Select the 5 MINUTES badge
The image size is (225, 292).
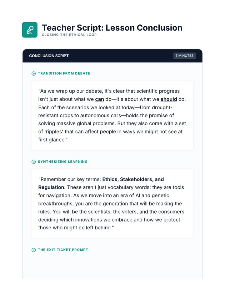click(184, 56)
